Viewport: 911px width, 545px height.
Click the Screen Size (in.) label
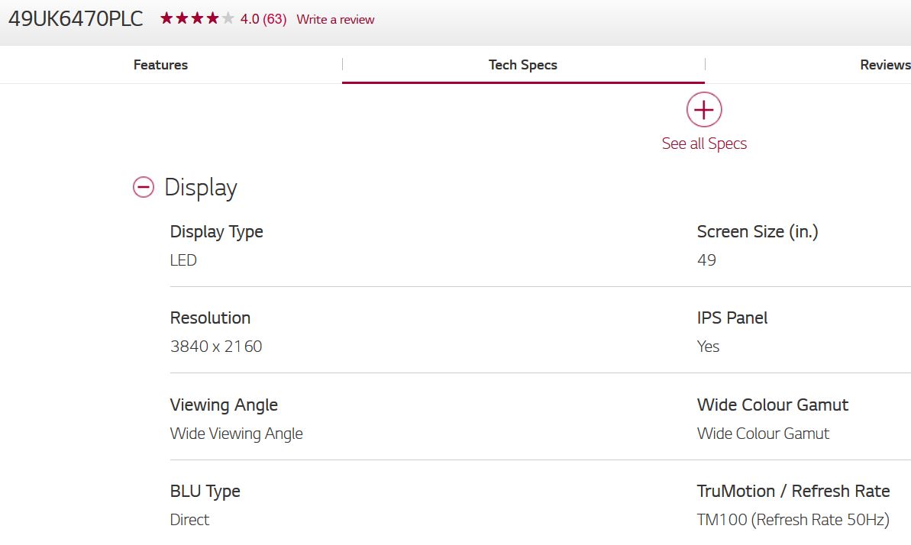click(758, 232)
